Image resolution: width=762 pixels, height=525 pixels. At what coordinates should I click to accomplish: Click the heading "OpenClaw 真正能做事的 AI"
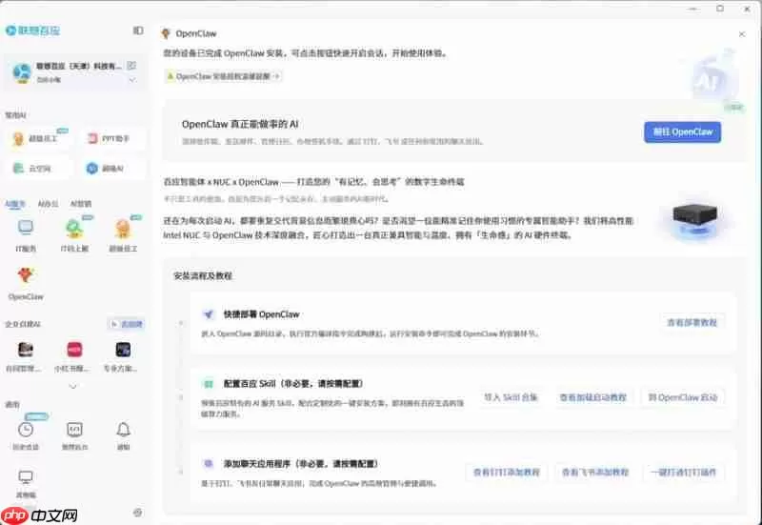(x=240, y=125)
